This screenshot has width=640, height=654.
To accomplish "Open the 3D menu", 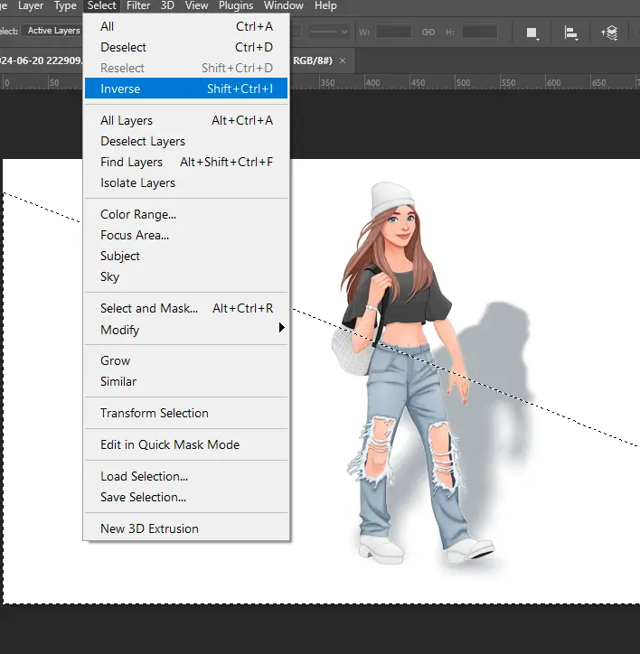I will click(167, 5).
